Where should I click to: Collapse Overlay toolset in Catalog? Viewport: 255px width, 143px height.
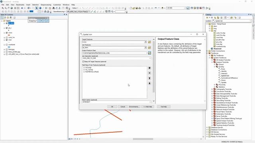point(214,67)
